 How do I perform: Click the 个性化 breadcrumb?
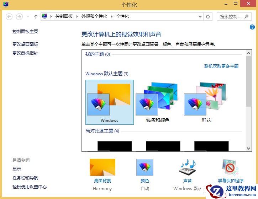pyautogui.click(x=122, y=16)
